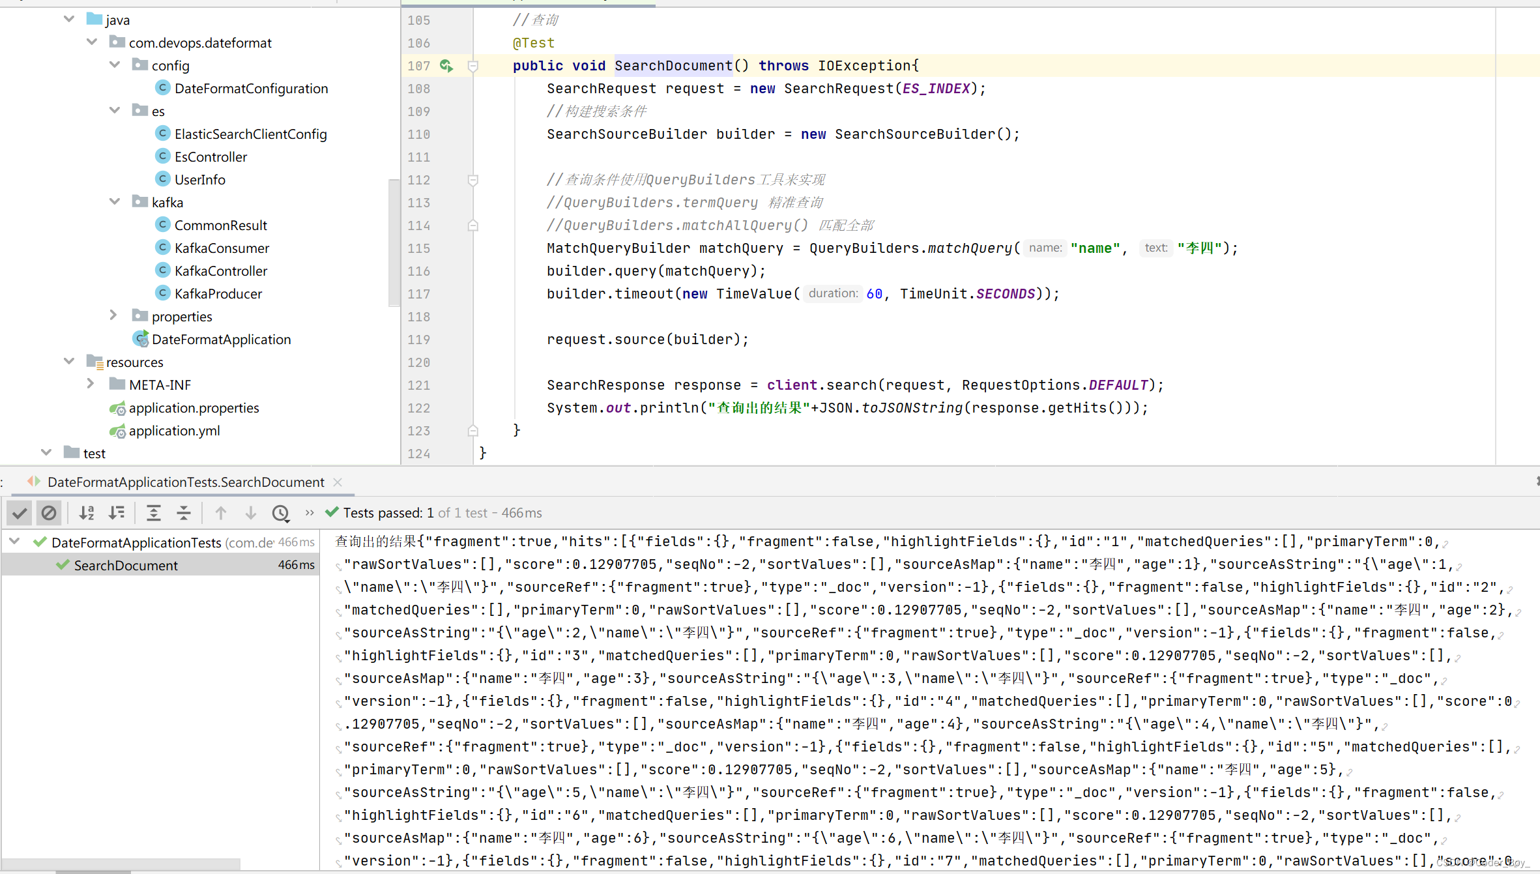Sort tests alphabetically
Image resolution: width=1540 pixels, height=874 pixels.
click(x=87, y=514)
